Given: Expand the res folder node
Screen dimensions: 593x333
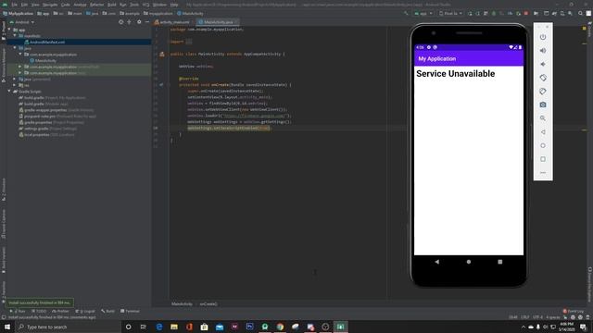Looking at the screenshot, I should 15,85.
